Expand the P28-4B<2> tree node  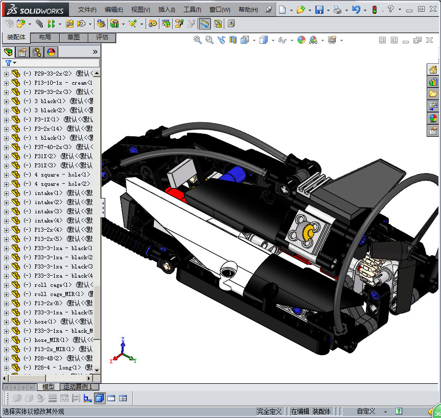tap(6, 359)
